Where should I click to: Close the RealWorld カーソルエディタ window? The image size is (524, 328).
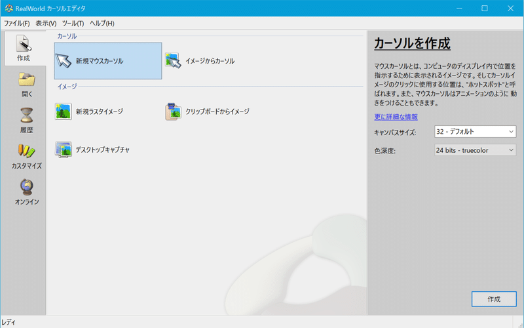(x=510, y=9)
